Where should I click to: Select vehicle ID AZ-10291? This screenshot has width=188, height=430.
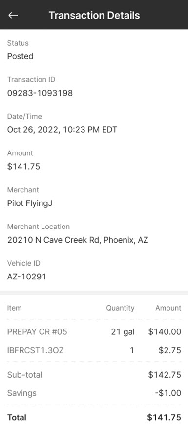pos(26,277)
